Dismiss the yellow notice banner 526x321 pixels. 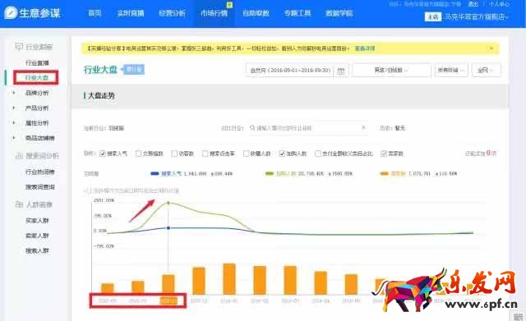pos(491,48)
